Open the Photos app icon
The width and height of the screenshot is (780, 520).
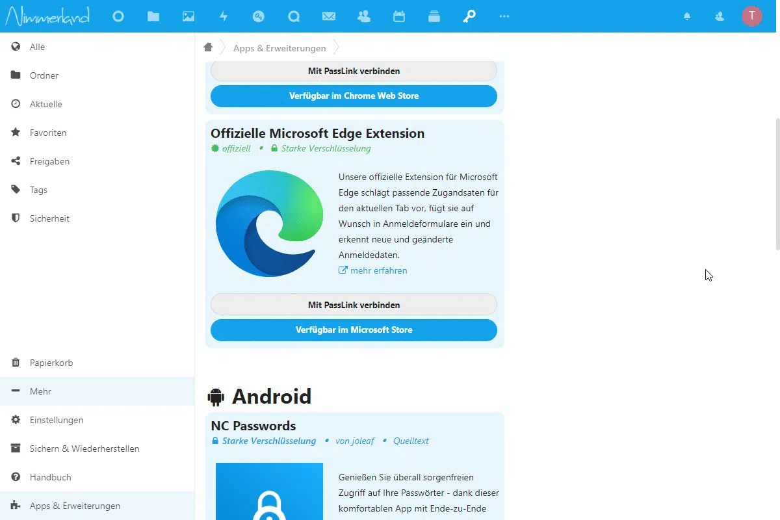[x=188, y=16]
